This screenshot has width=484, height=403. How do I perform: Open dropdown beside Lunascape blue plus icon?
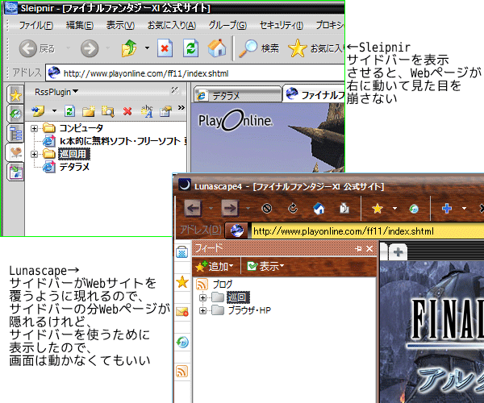464,209
